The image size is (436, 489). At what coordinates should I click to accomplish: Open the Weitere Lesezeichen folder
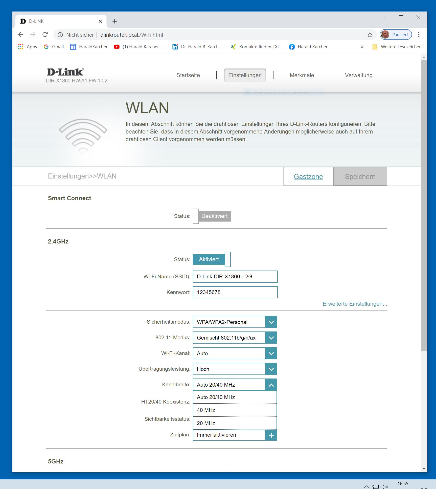[397, 47]
